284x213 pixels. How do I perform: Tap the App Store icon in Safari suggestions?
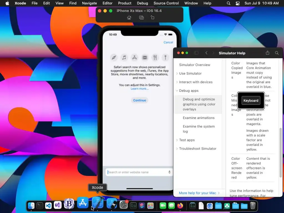click(135, 58)
